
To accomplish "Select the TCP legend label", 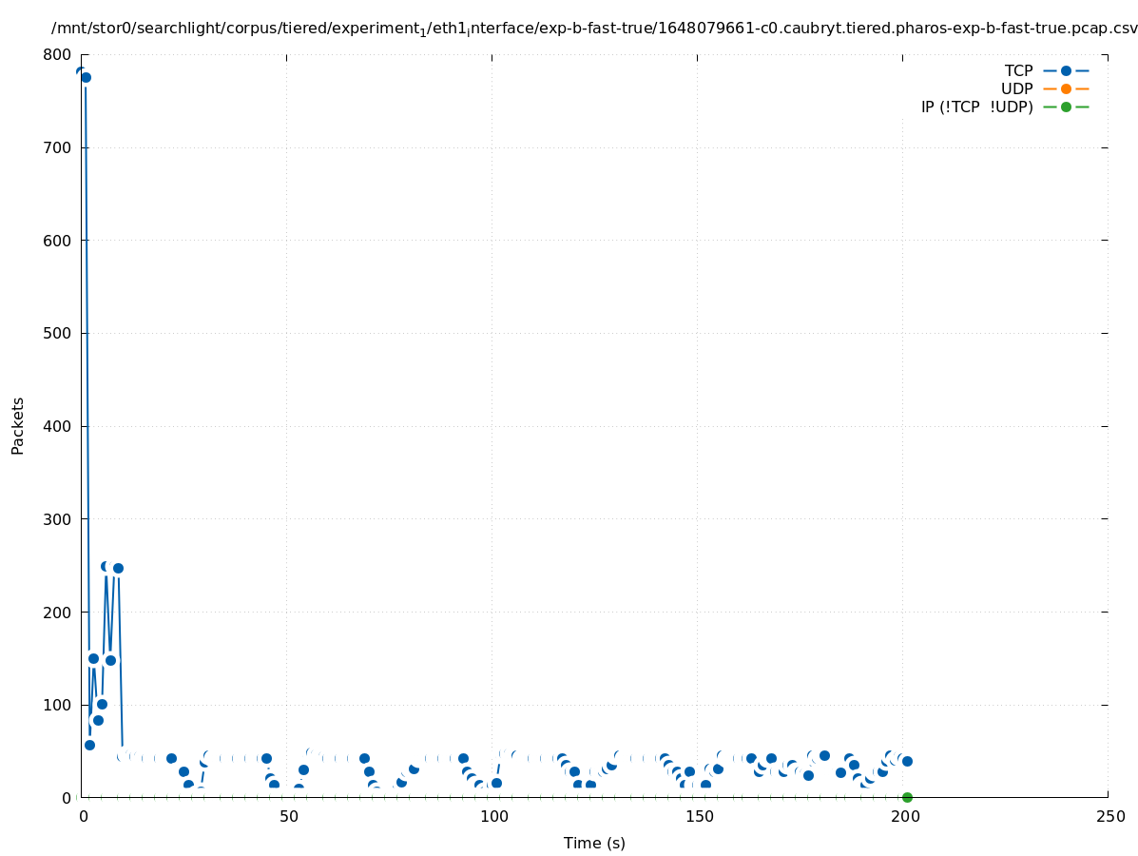I will click(x=1018, y=71).
